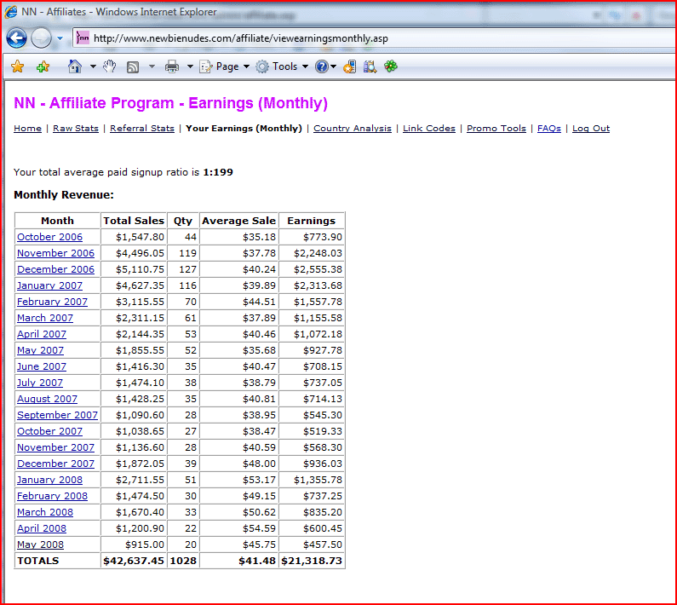The image size is (677, 605).
Task: Open Favorites Center star icon
Action: tap(17, 66)
